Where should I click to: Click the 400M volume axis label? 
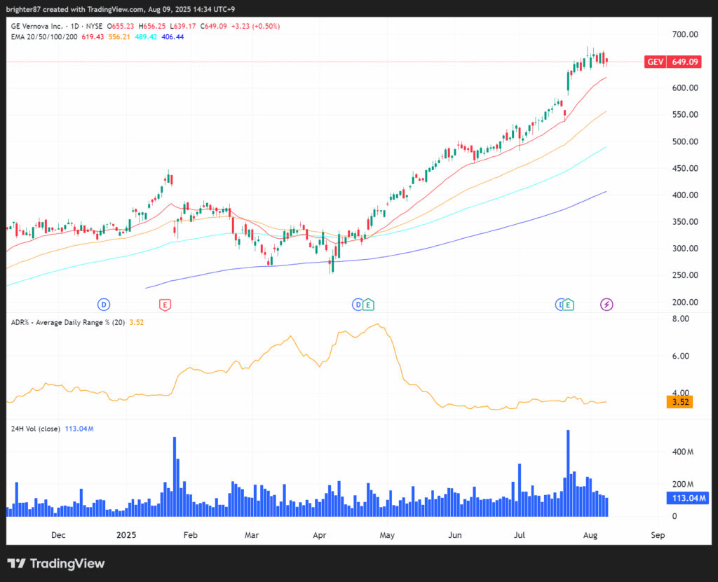tap(683, 452)
